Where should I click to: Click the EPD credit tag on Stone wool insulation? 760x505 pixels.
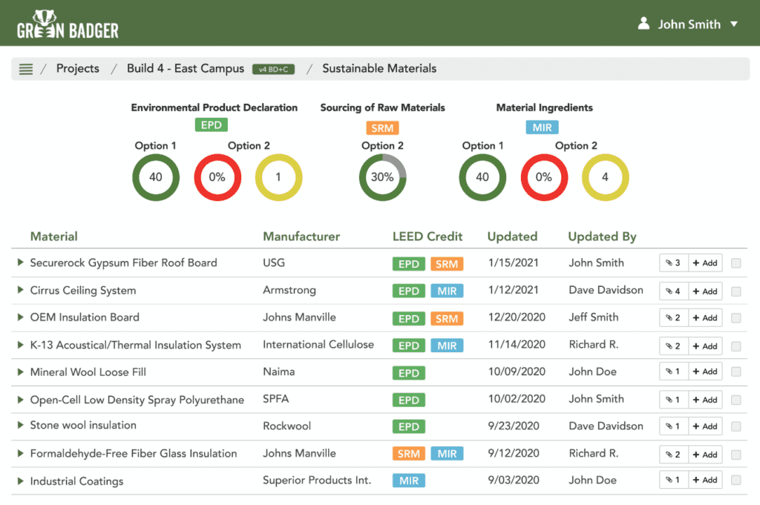(x=408, y=426)
